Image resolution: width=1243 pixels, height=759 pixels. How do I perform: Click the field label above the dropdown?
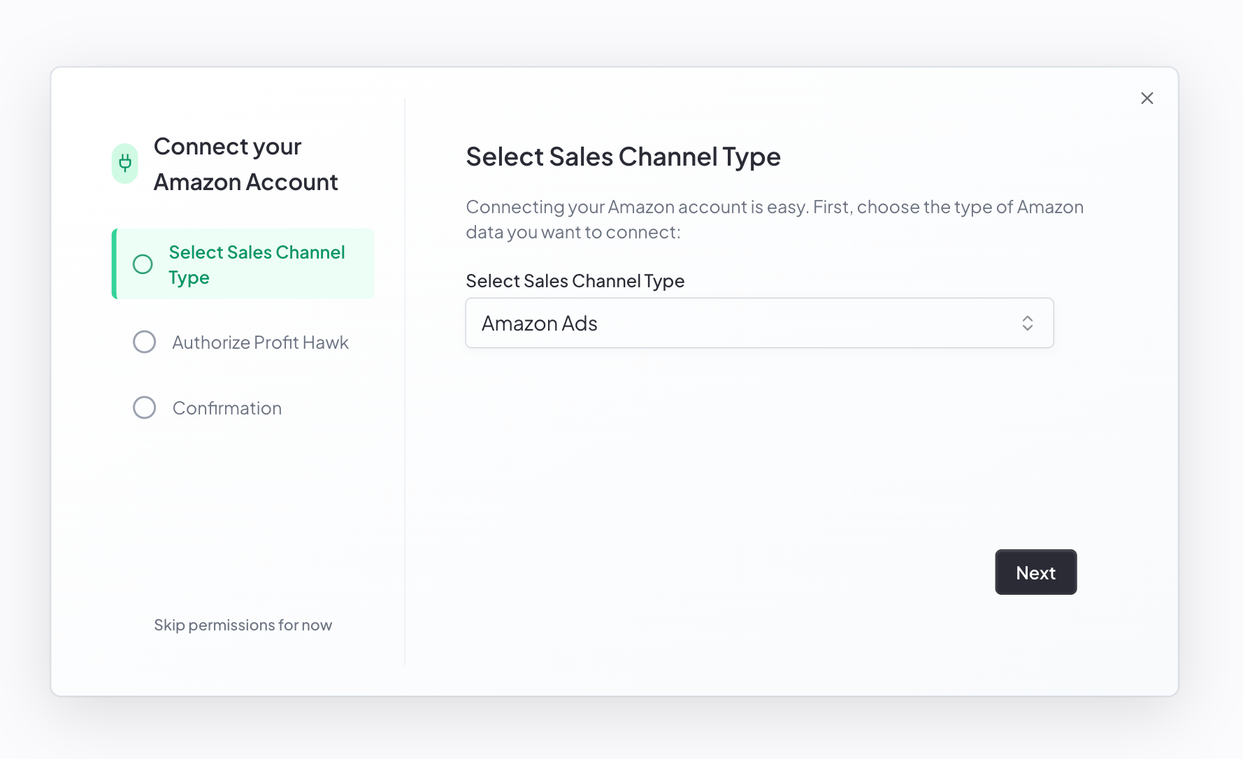click(575, 281)
